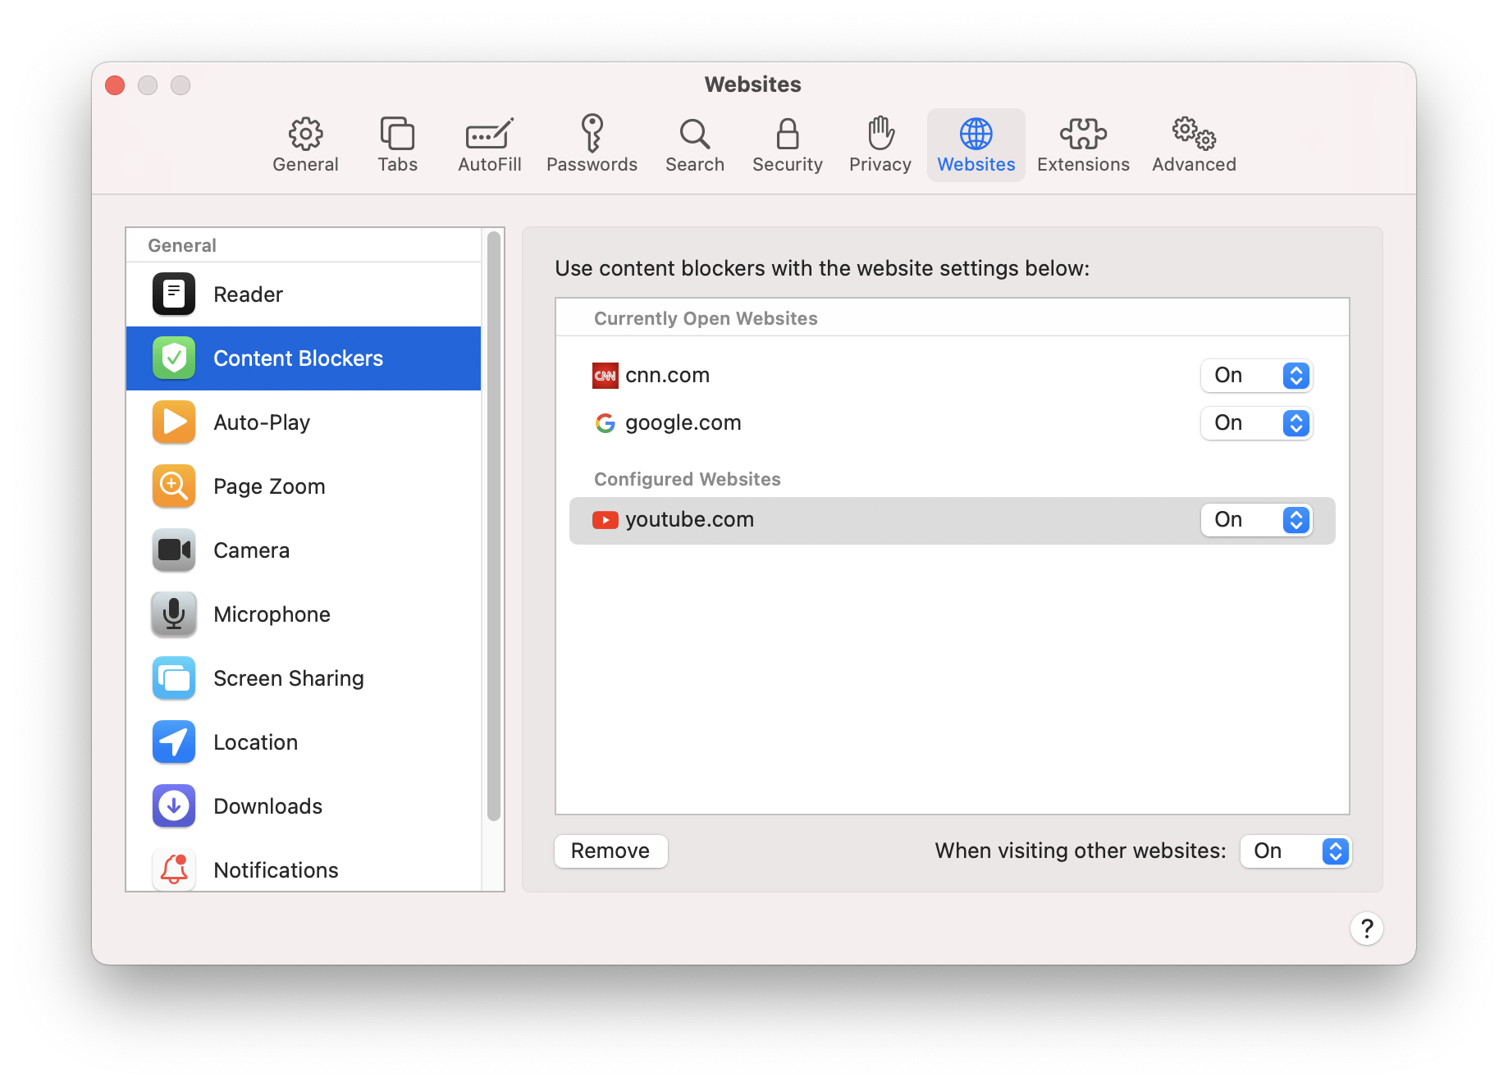Image resolution: width=1508 pixels, height=1086 pixels.
Task: Select the Camera permissions icon
Action: pyautogui.click(x=174, y=550)
